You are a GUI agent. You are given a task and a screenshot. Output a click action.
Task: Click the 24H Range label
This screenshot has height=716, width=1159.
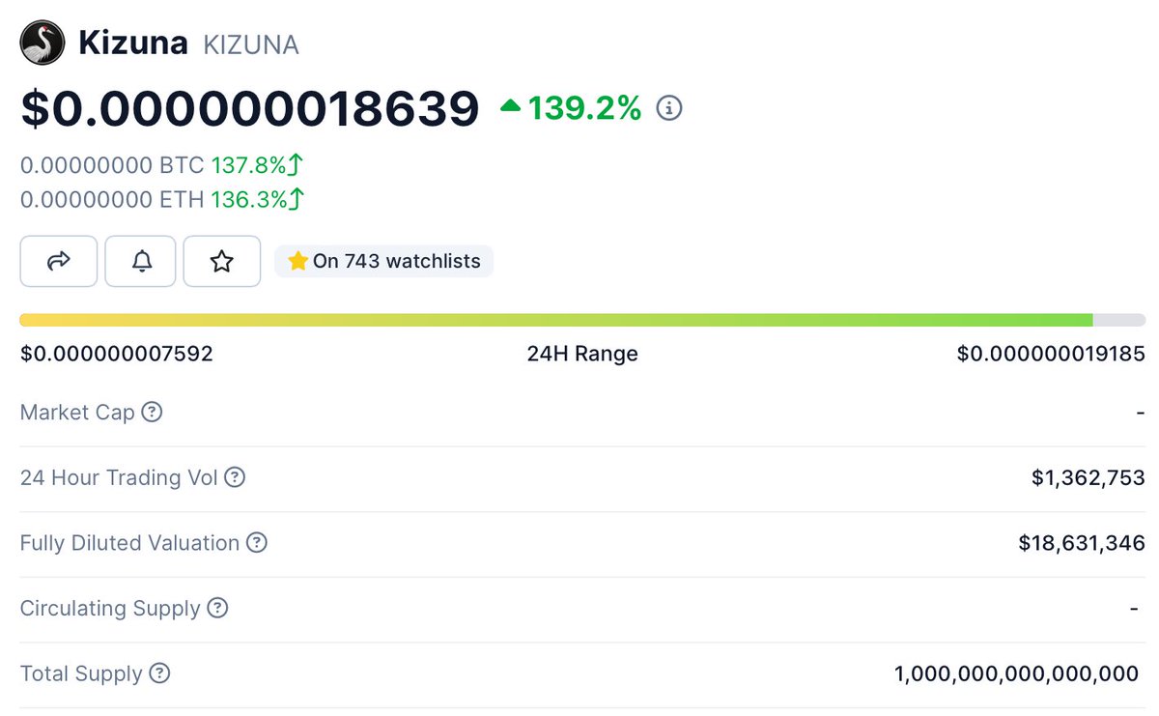point(582,354)
